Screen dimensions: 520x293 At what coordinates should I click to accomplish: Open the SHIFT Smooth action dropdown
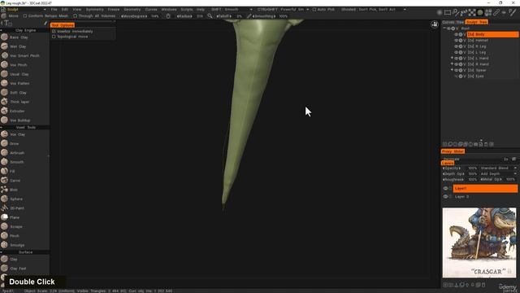coord(251,10)
